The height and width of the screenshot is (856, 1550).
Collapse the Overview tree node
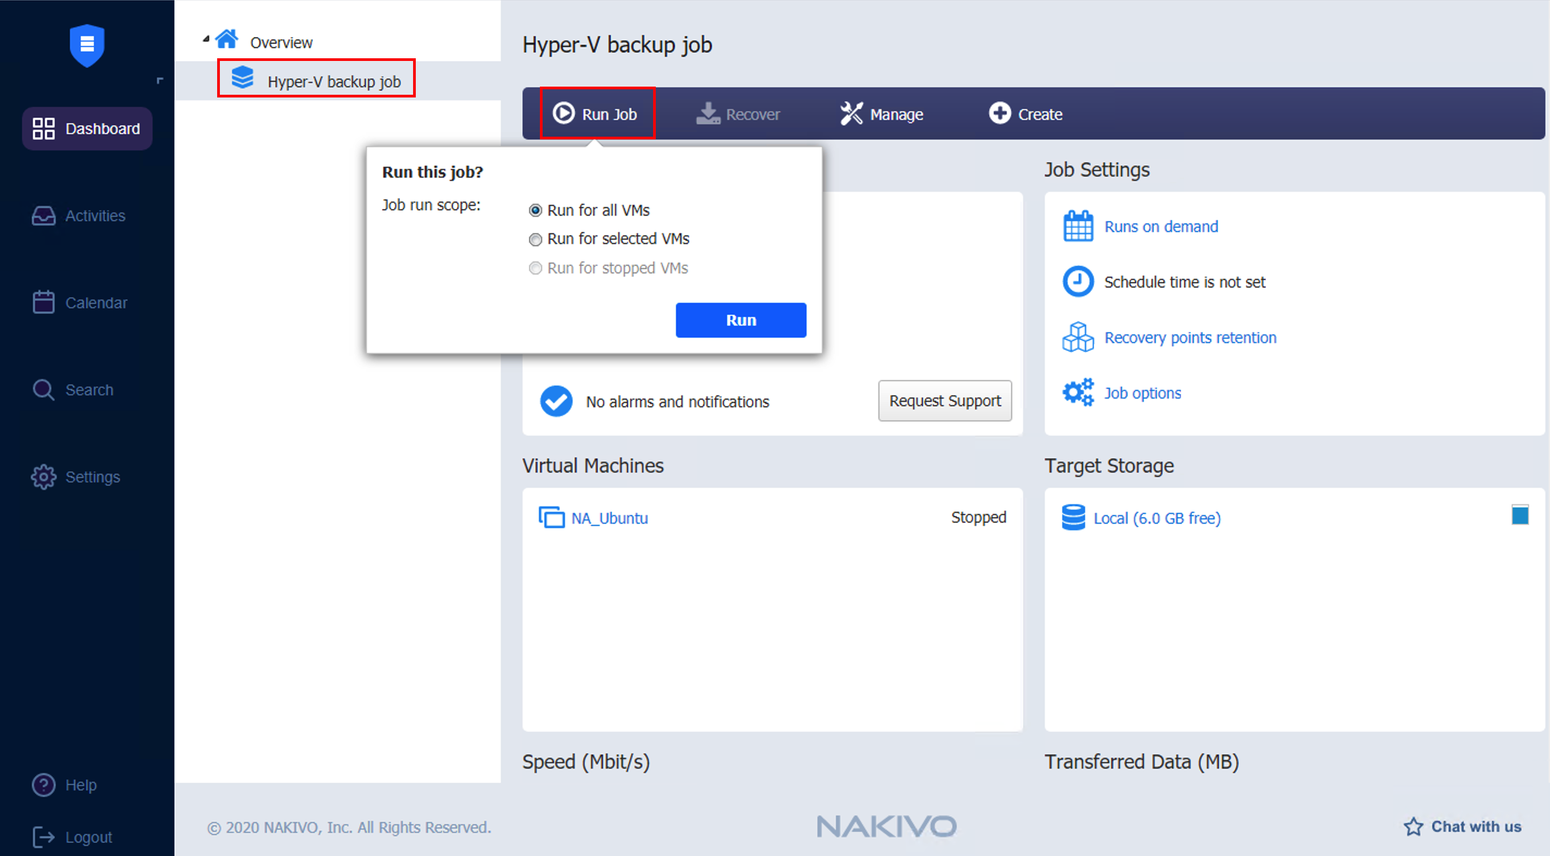[206, 39]
